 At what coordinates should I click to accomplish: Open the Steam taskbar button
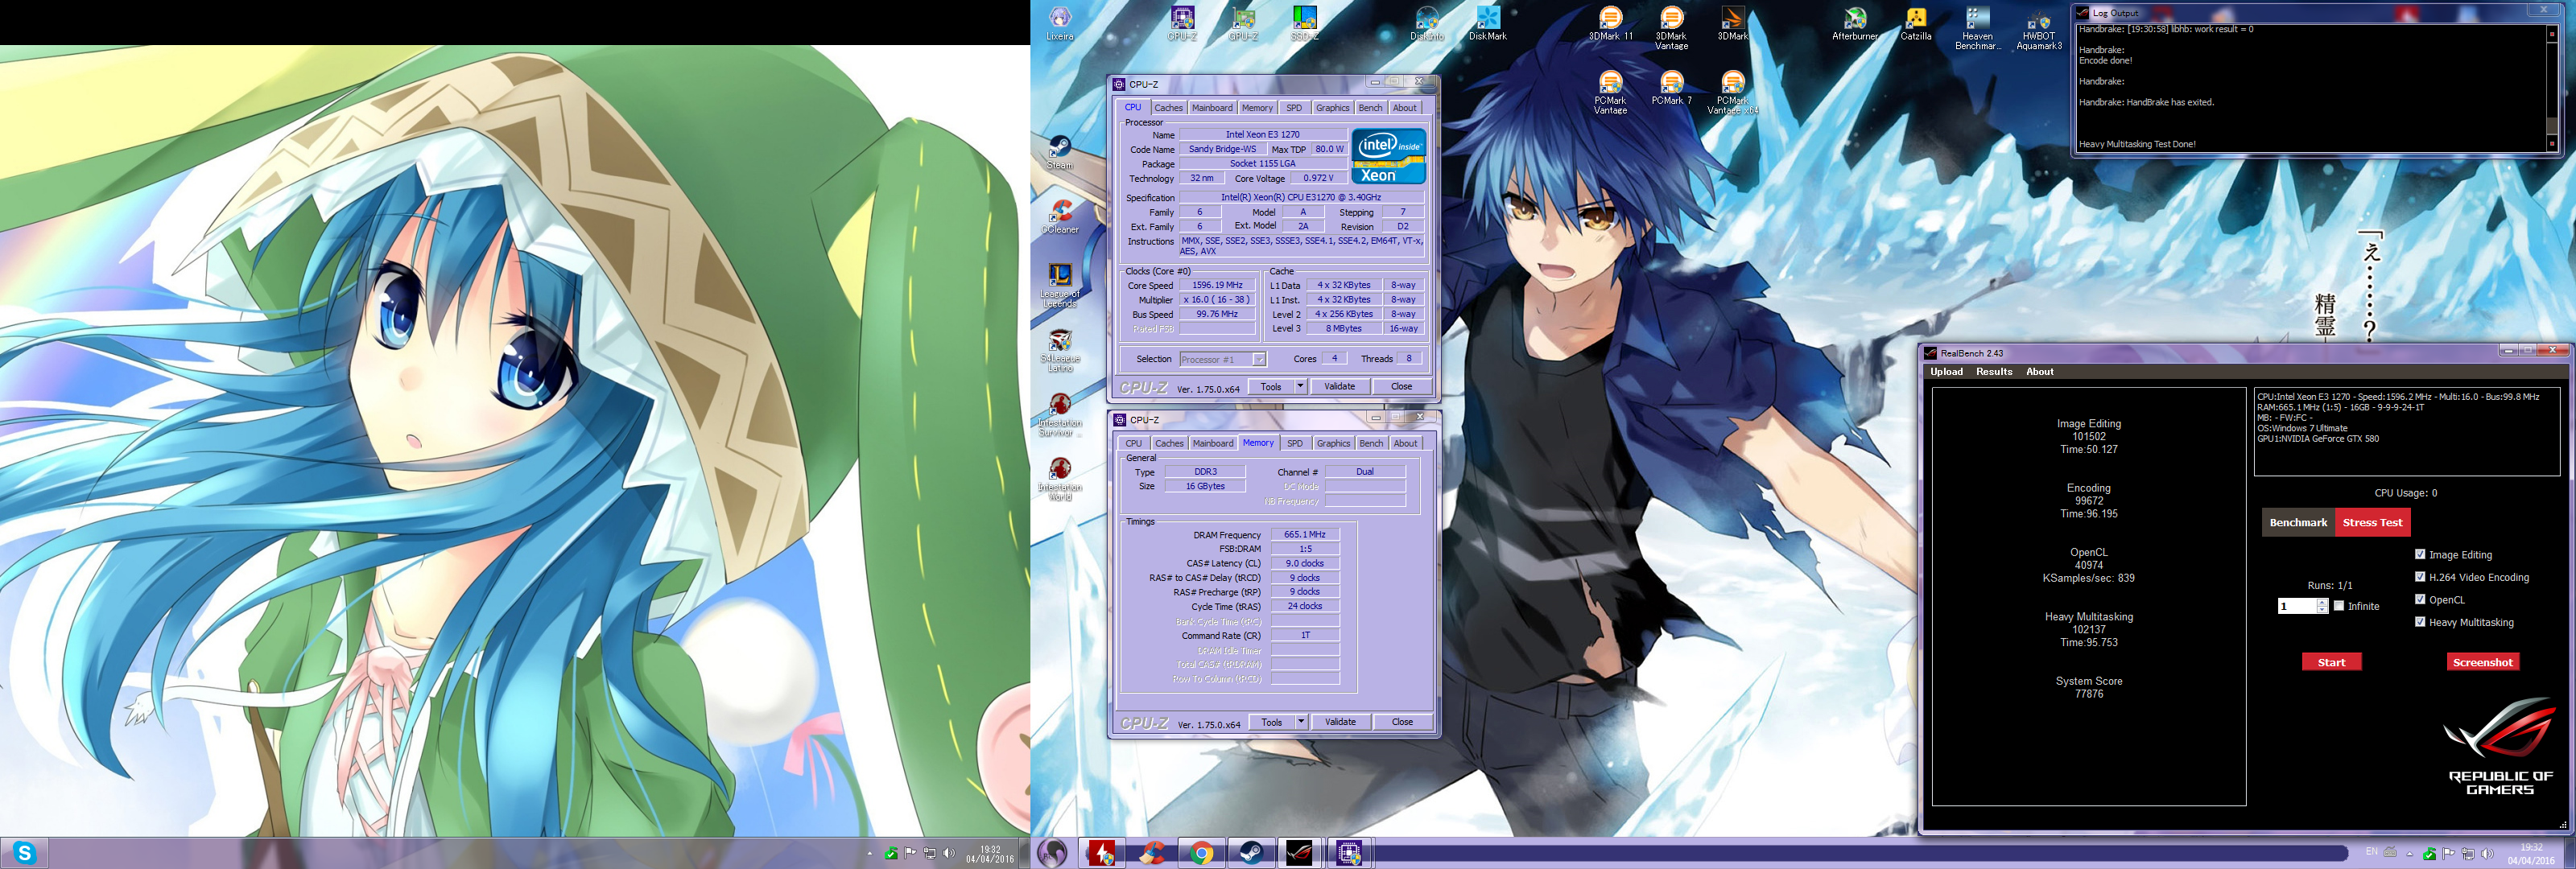[x=1250, y=853]
